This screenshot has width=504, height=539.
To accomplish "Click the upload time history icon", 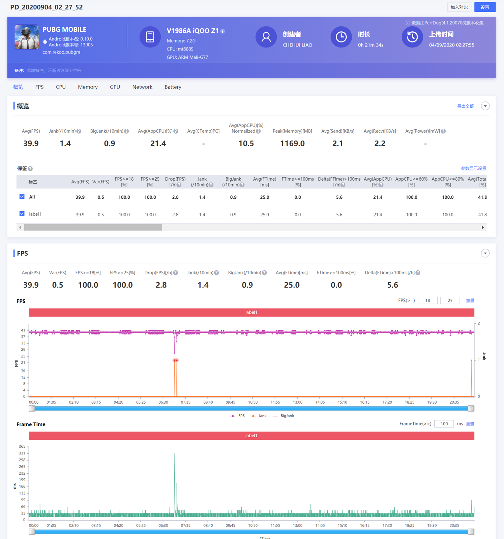I will 412,37.
